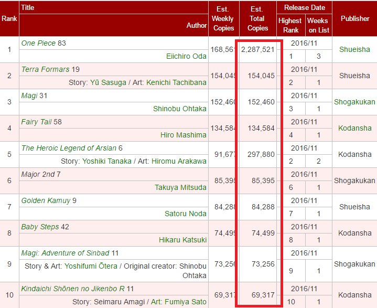Click the Publisher column header
This screenshot has height=308, width=377.
(355, 18)
